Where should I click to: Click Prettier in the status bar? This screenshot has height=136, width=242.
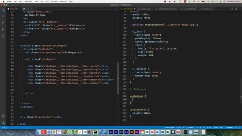[229, 128]
